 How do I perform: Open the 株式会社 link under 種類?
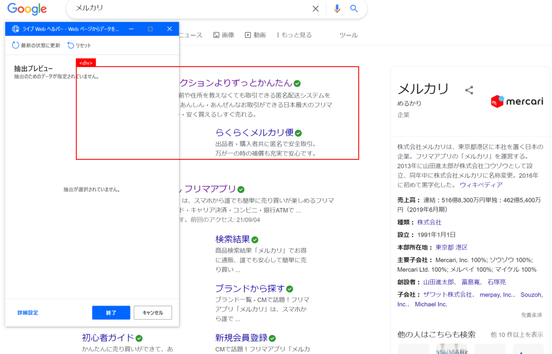point(429,222)
